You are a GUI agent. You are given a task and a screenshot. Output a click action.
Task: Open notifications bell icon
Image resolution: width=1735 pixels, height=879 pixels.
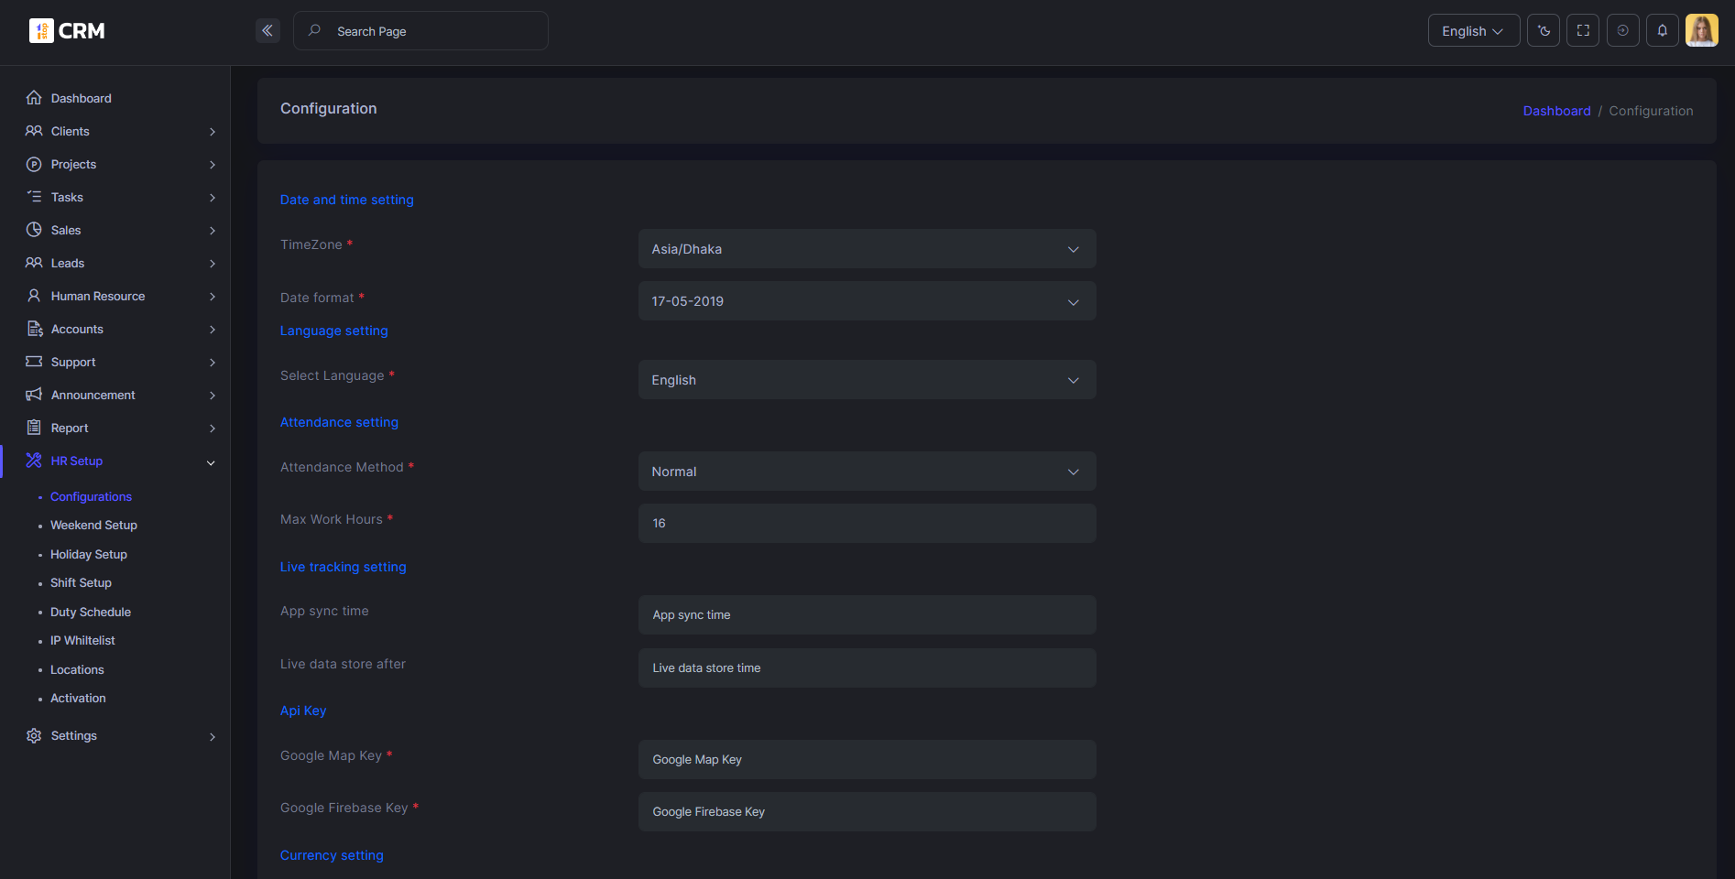point(1663,31)
